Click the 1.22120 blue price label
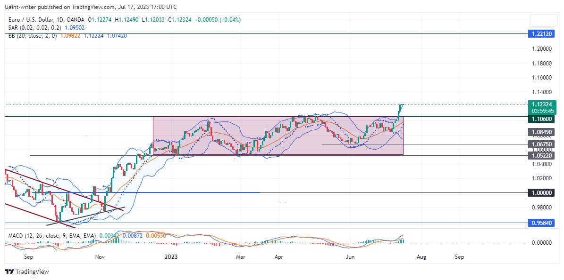 pos(541,34)
